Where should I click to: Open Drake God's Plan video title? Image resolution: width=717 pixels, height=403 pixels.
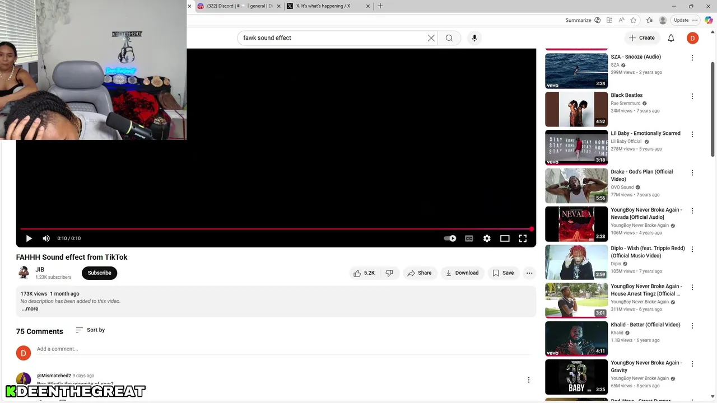pos(642,176)
